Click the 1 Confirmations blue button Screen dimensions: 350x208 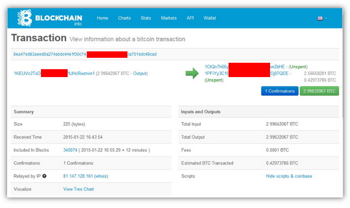280,91
